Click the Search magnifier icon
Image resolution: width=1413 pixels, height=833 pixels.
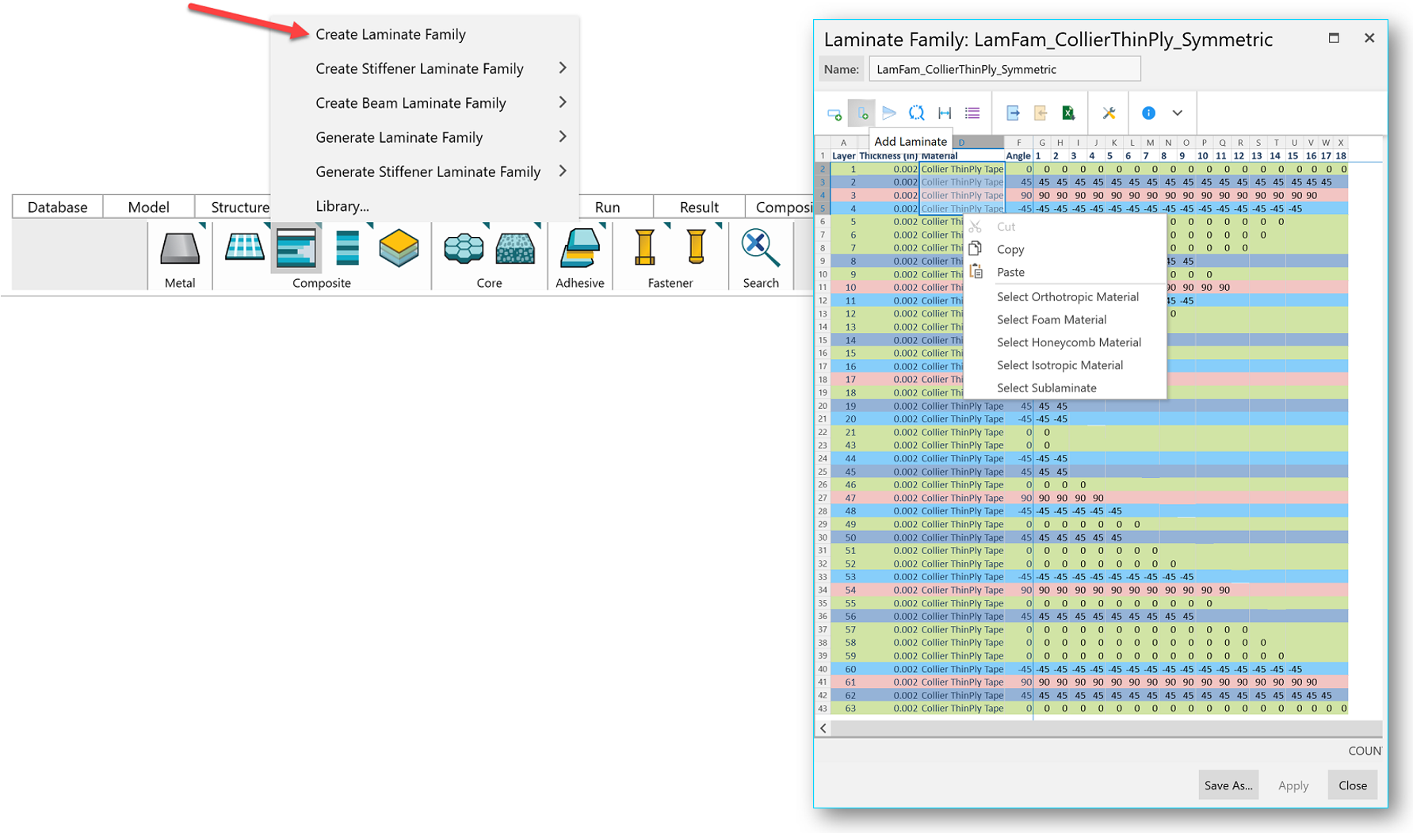click(x=760, y=248)
